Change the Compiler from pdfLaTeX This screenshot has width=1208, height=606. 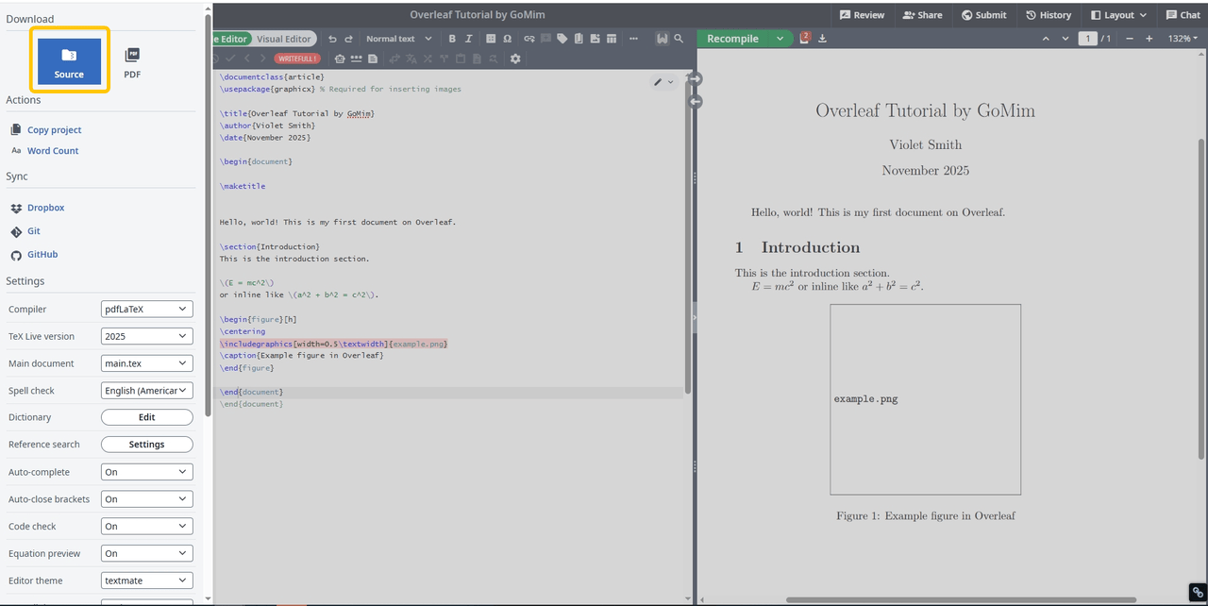click(x=146, y=309)
